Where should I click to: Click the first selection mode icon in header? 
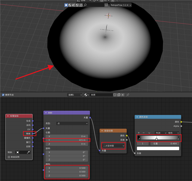(x=66, y=5)
